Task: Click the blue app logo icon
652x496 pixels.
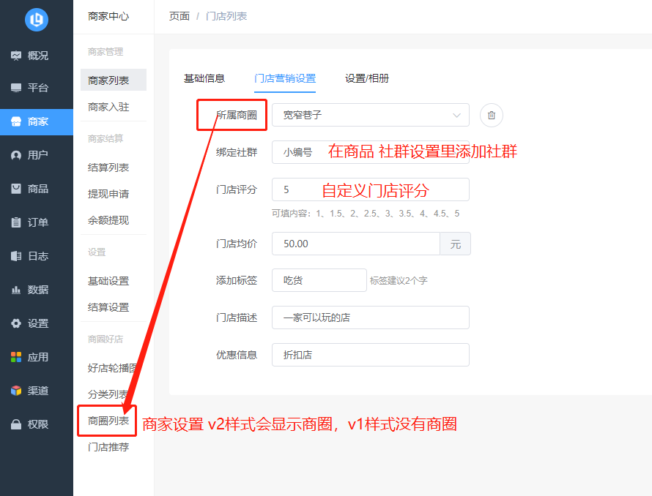Action: tap(37, 19)
